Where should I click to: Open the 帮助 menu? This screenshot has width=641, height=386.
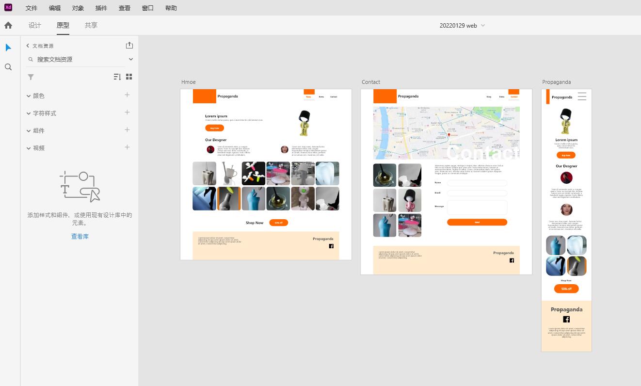pos(171,8)
